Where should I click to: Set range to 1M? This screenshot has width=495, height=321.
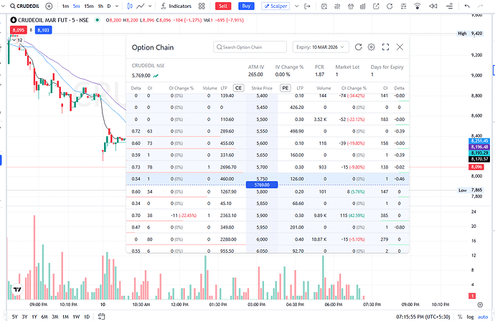pyautogui.click(x=65, y=317)
